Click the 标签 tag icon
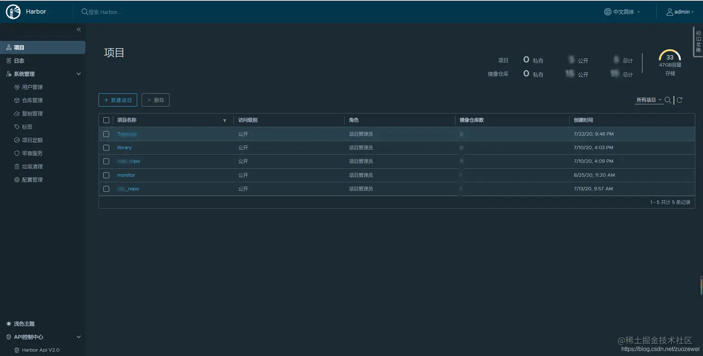Viewport: 703px width, 356px height. tap(17, 126)
